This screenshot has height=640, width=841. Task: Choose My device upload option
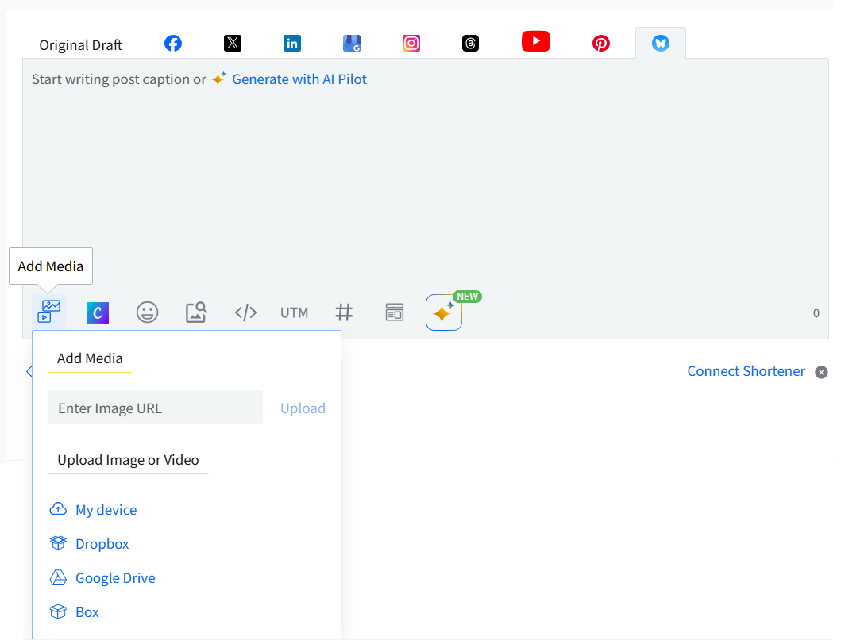106,510
